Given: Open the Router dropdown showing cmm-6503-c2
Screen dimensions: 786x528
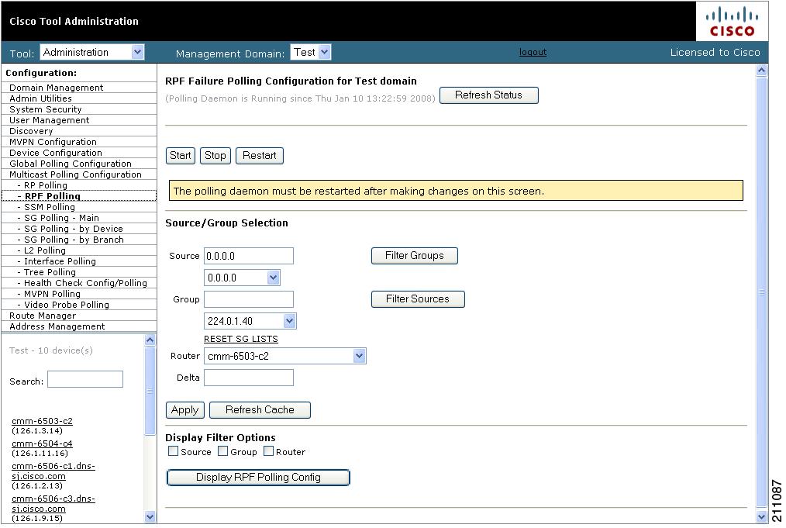Looking at the screenshot, I should (284, 356).
